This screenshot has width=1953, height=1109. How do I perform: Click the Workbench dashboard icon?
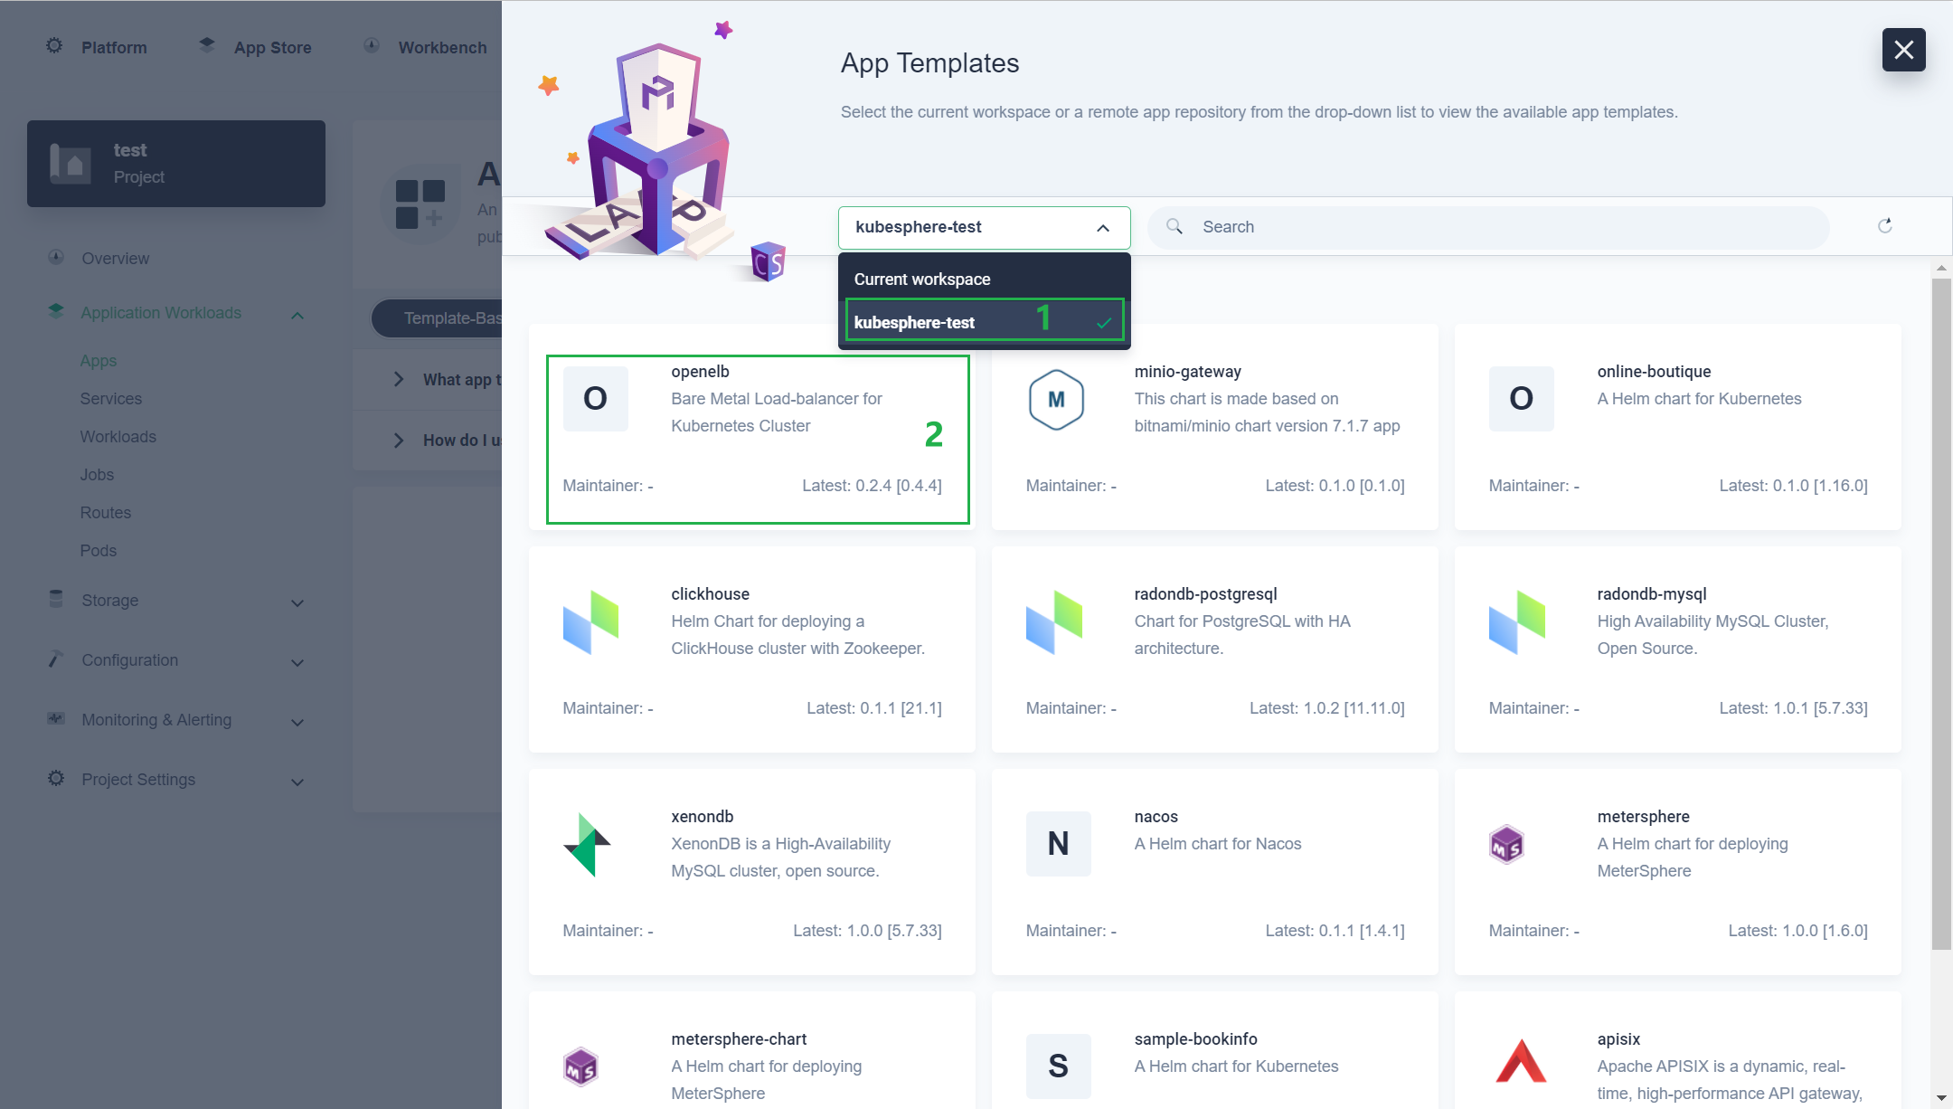(372, 45)
